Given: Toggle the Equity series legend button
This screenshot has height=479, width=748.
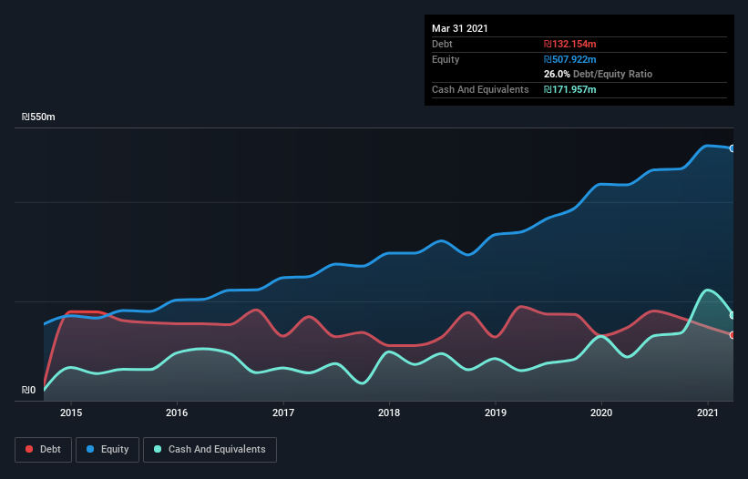Looking at the screenshot, I should (x=108, y=450).
